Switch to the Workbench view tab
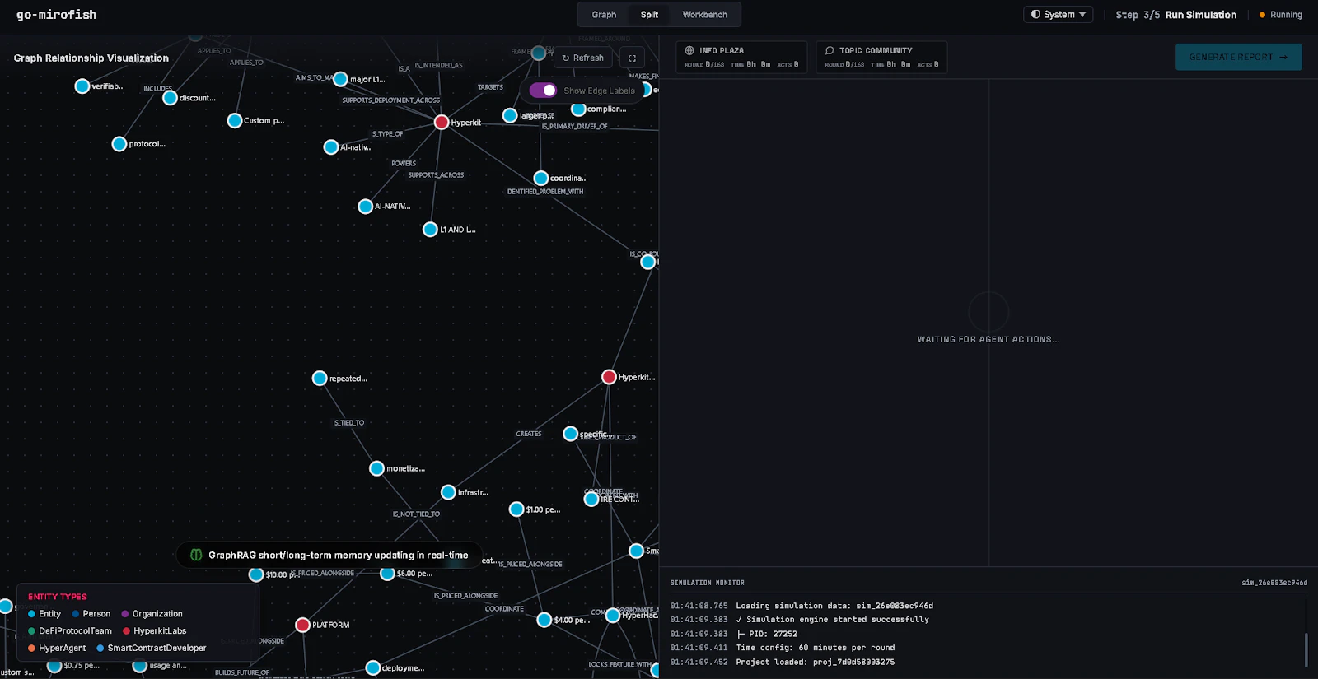1318x679 pixels. tap(705, 15)
